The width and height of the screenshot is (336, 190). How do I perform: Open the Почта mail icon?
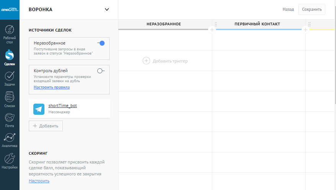pyautogui.click(x=10, y=120)
